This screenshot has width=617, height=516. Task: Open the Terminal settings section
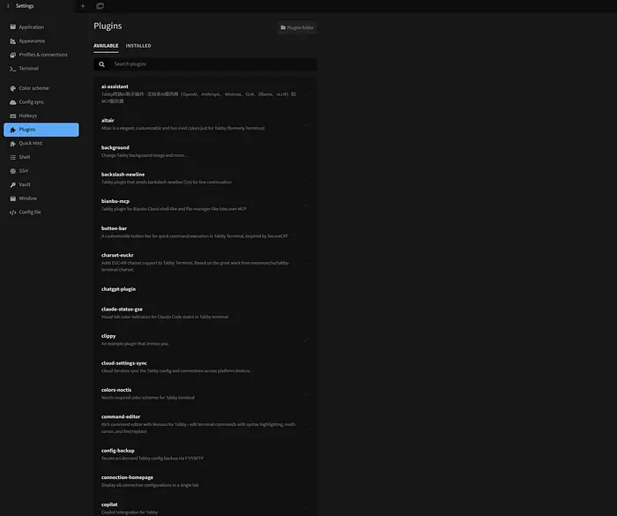[x=41, y=69]
